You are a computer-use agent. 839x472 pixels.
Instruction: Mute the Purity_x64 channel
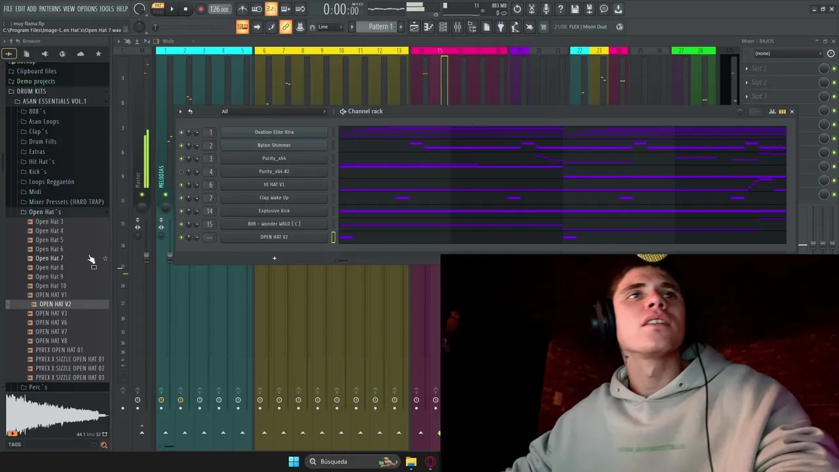(182, 159)
